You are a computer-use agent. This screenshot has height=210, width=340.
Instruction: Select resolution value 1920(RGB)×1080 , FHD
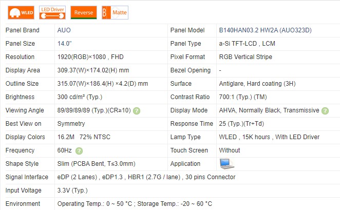point(90,57)
